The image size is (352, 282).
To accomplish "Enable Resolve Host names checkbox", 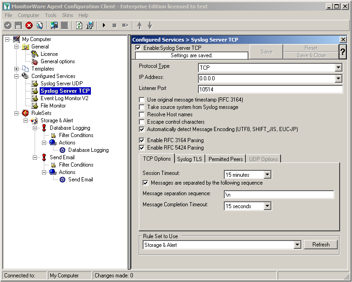I will (142, 114).
